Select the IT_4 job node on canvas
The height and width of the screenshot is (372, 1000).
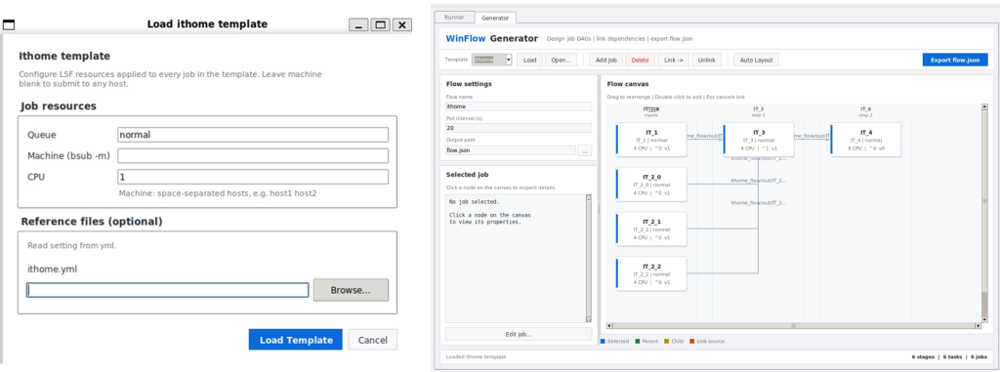coord(865,140)
